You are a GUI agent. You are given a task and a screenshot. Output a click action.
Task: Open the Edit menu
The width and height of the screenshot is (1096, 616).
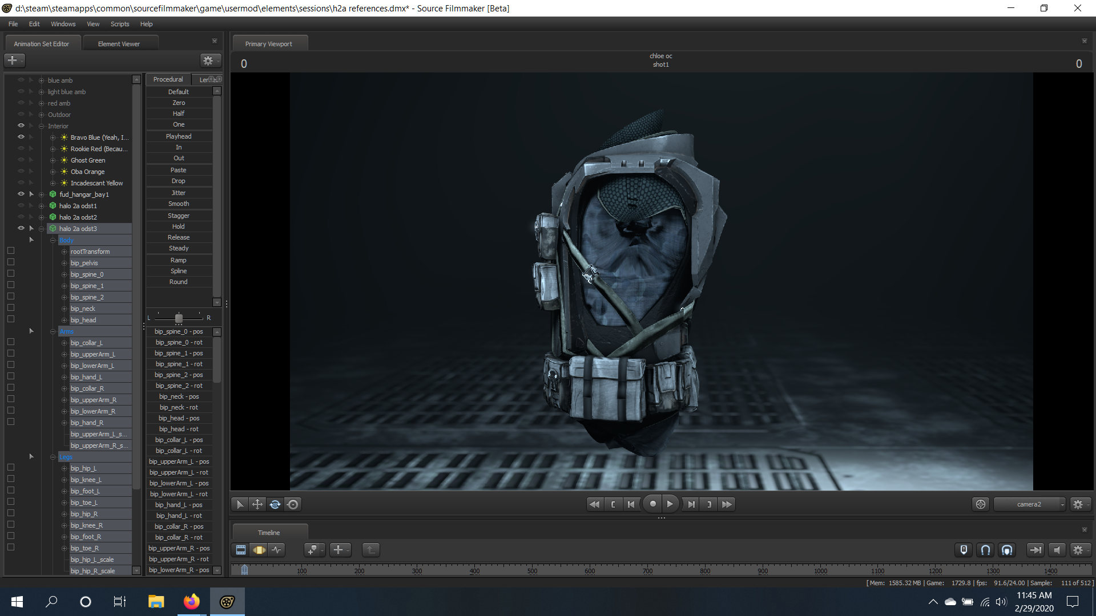tap(34, 24)
